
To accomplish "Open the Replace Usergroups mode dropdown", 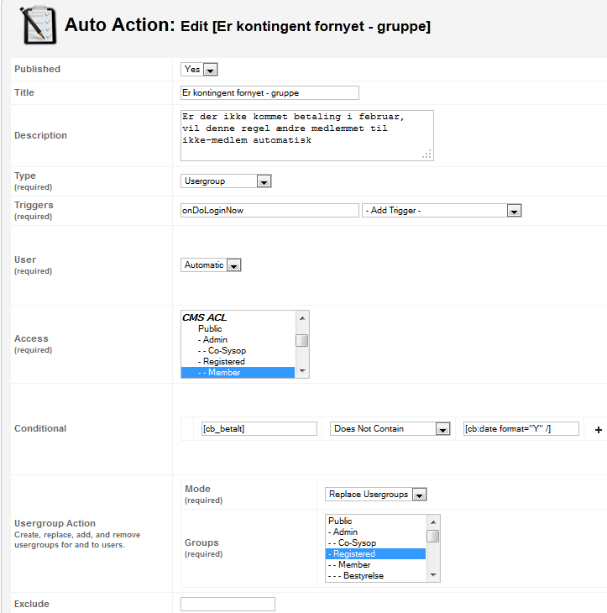I will point(375,495).
